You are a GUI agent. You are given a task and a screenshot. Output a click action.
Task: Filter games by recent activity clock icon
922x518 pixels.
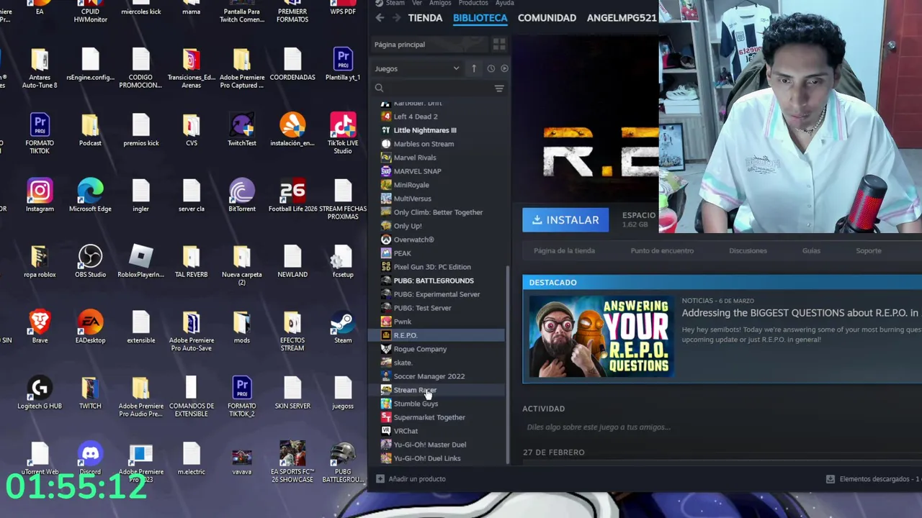click(491, 68)
